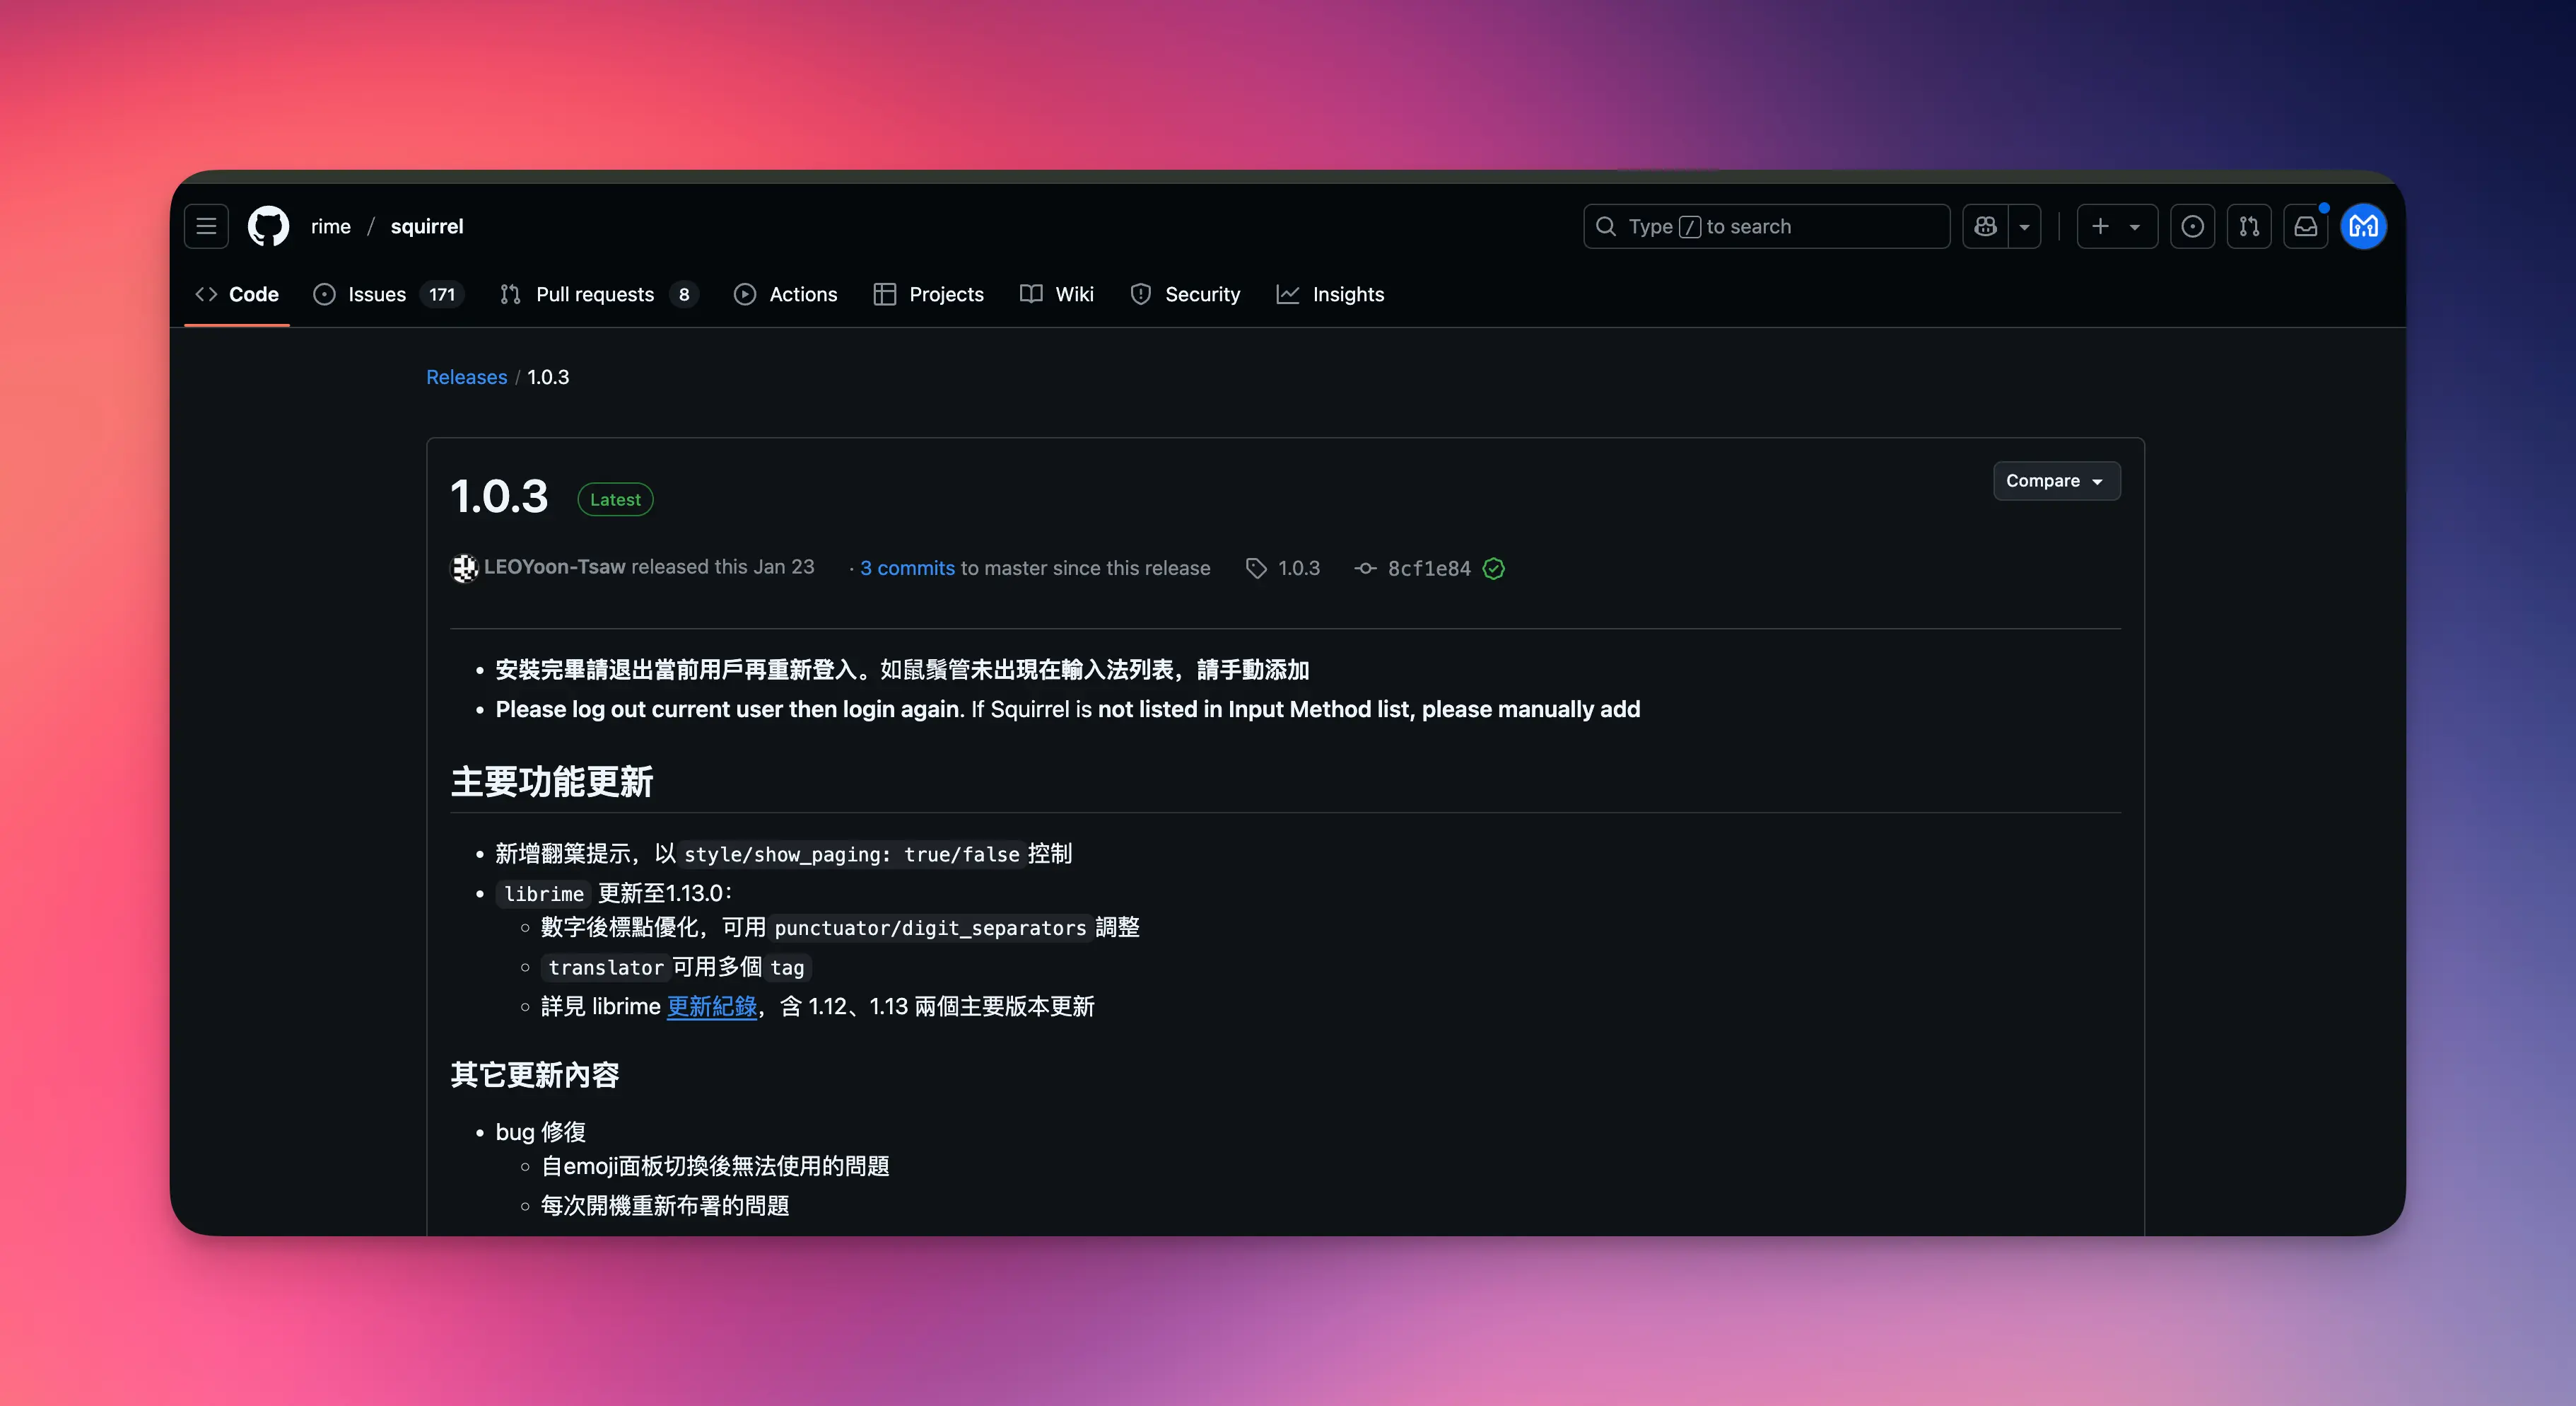Switch to the Actions tab
Viewport: 2576px width, 1406px height.
pos(786,294)
